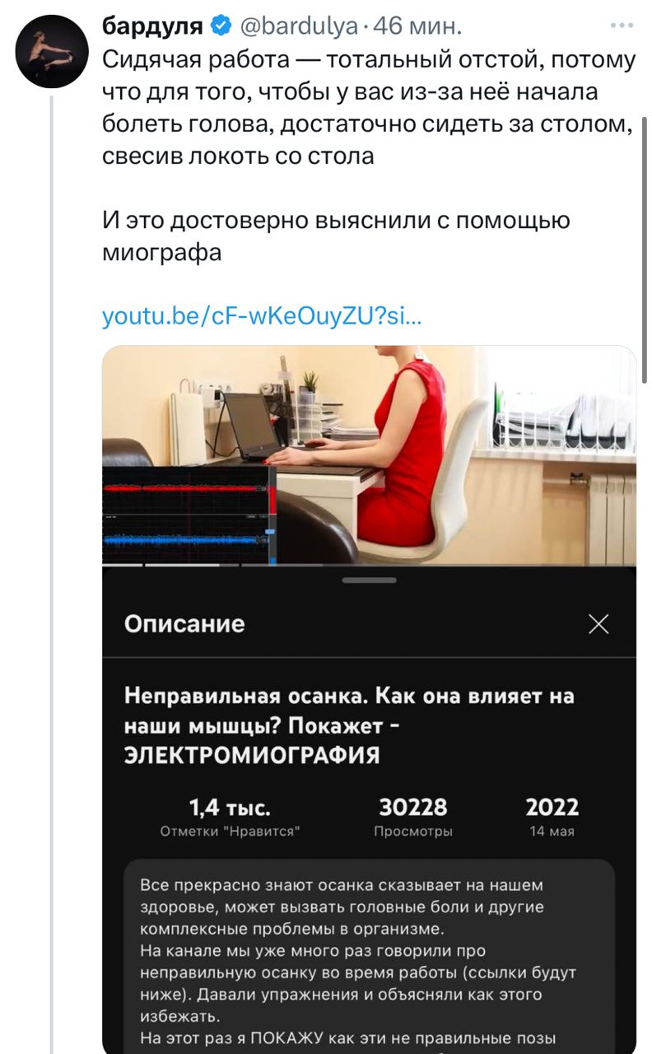The height and width of the screenshot is (1054, 652).
Task: Expand the video description text box
Action: [x=369, y=955]
